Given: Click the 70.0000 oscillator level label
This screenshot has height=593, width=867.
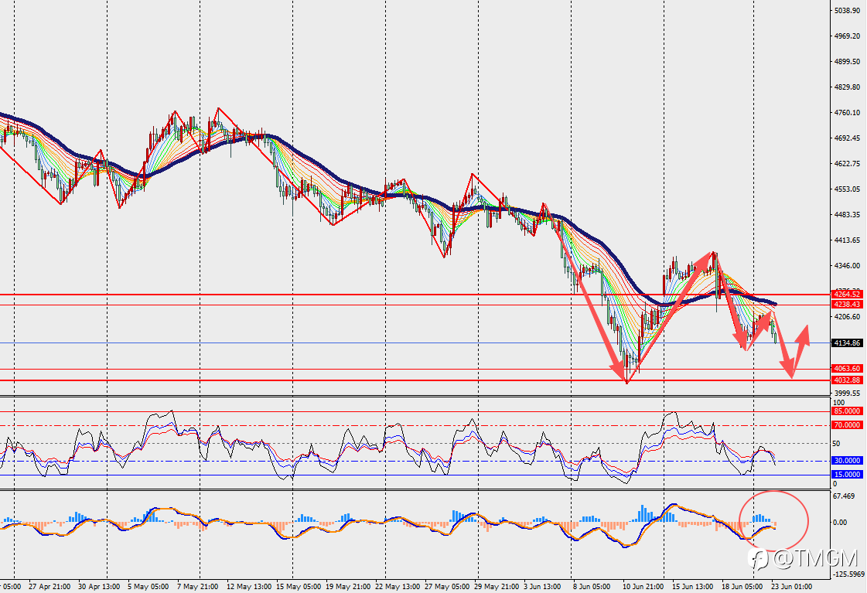Looking at the screenshot, I should 847,425.
